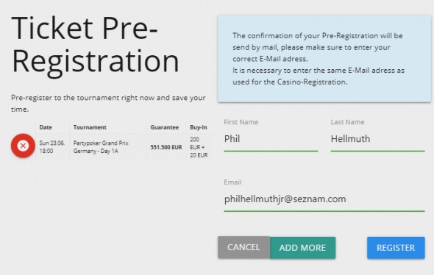The height and width of the screenshot is (275, 434).
Task: Click the First Name field label
Action: click(x=241, y=122)
